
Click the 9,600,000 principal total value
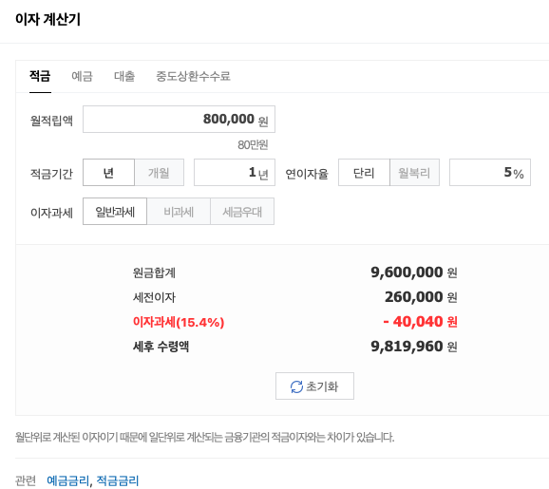point(407,273)
